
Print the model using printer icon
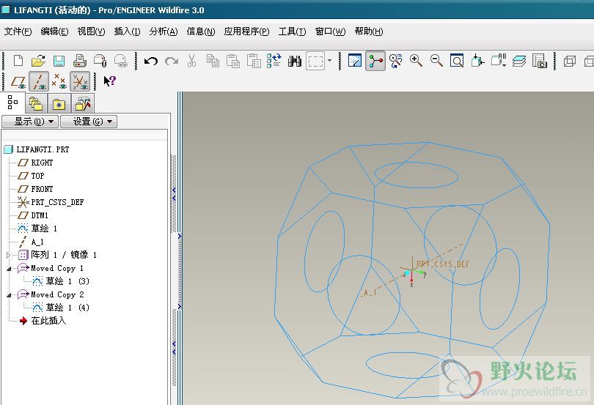click(x=79, y=61)
